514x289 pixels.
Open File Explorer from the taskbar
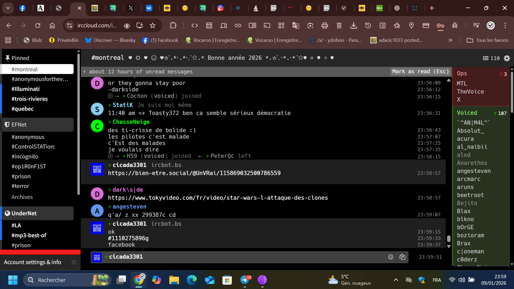click(174, 280)
